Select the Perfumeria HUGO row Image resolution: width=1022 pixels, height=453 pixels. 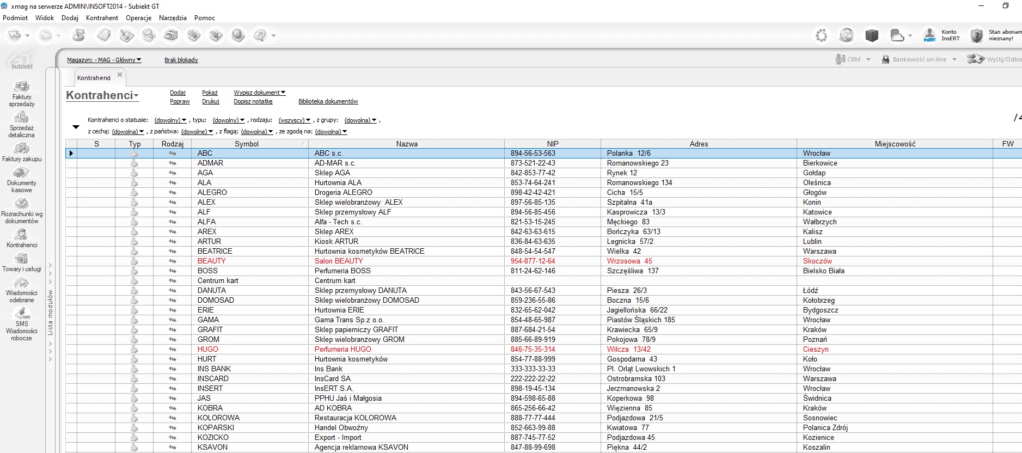click(543, 349)
